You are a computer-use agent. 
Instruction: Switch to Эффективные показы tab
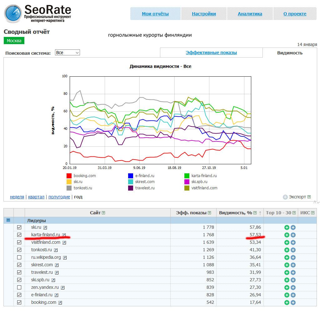coord(211,53)
